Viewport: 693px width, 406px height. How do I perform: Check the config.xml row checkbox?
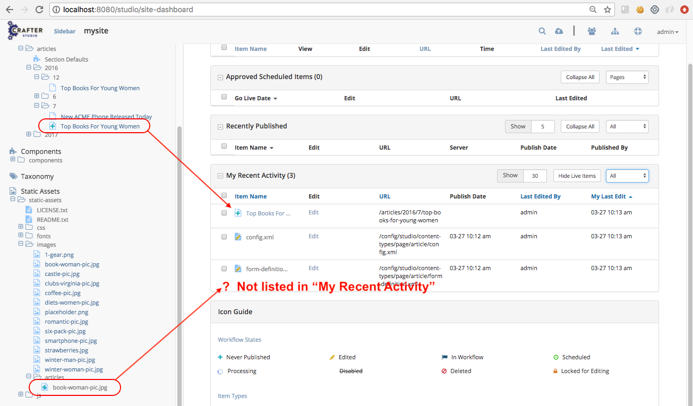pyautogui.click(x=224, y=237)
